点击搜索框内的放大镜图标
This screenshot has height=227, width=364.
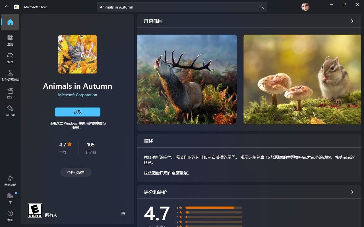point(262,7)
